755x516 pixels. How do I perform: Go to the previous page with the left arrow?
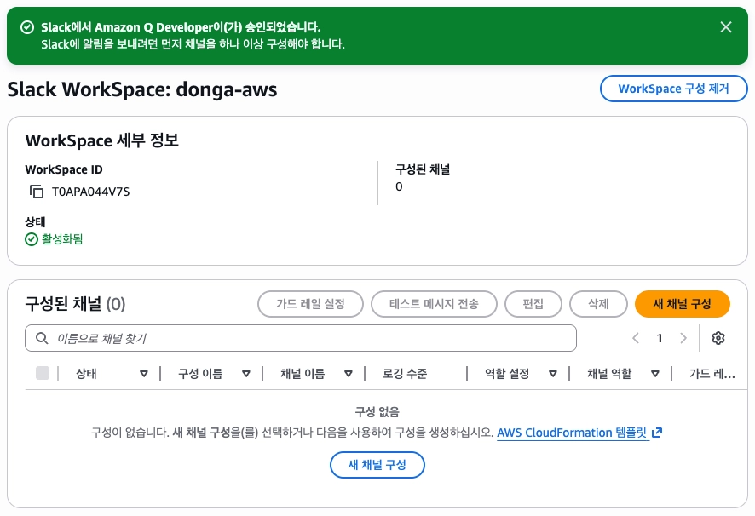pos(636,338)
